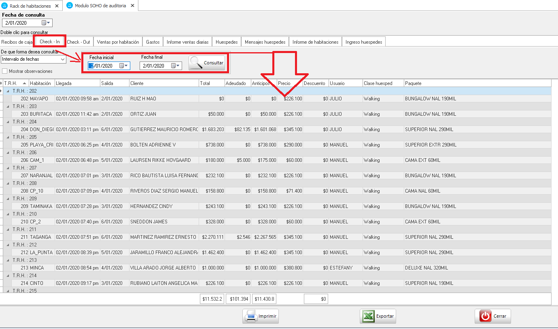Viewport: 558px width, 329px height.
Task: Collapse the T.R.H. : 211 group
Action: pos(8,229)
